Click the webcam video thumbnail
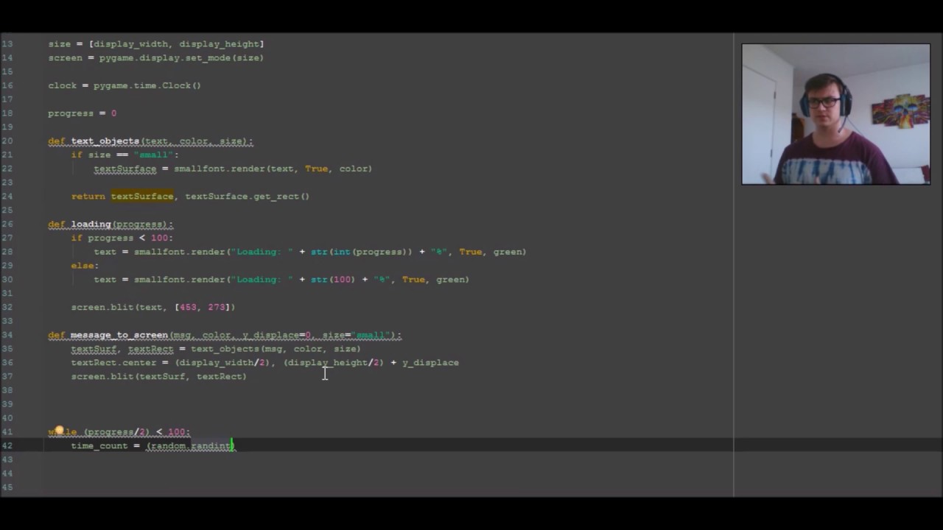This screenshot has height=530, width=943. click(835, 114)
